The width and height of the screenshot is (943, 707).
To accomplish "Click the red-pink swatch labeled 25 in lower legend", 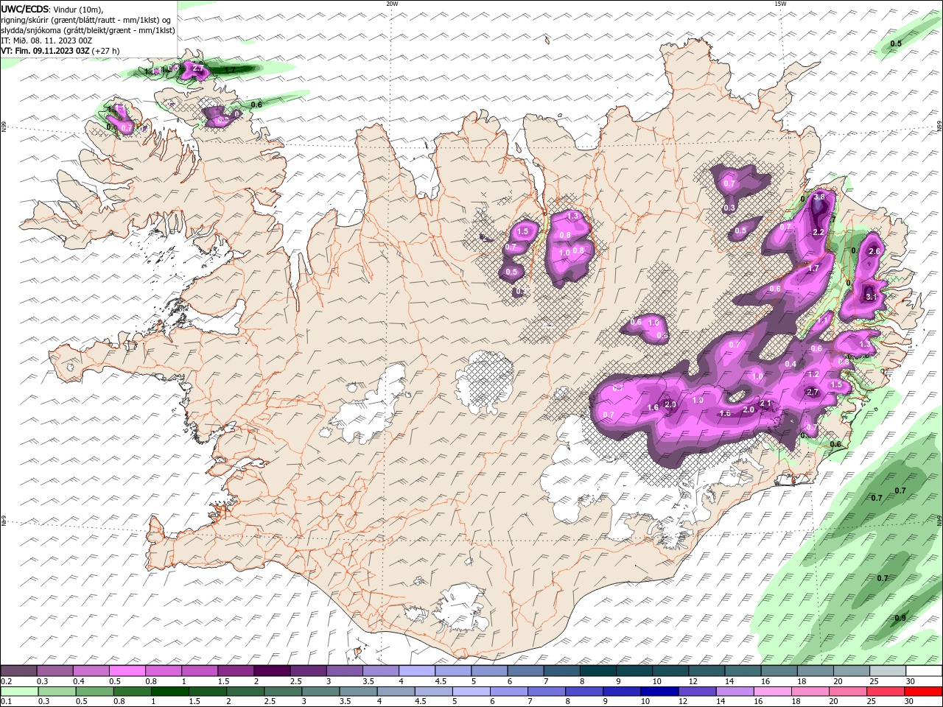I will (887, 692).
